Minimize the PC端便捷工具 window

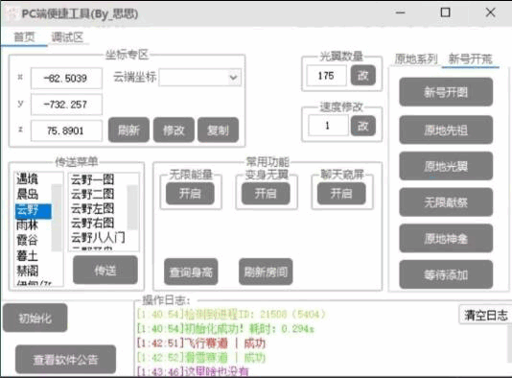pyautogui.click(x=401, y=12)
